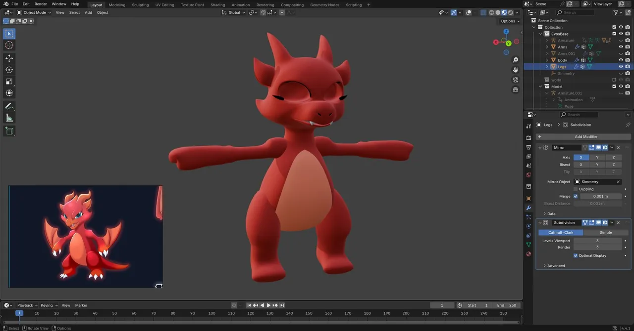Collapse the EvosBase collection
The image size is (634, 331).
coord(540,34)
